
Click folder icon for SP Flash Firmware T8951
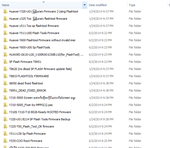point(5,62)
